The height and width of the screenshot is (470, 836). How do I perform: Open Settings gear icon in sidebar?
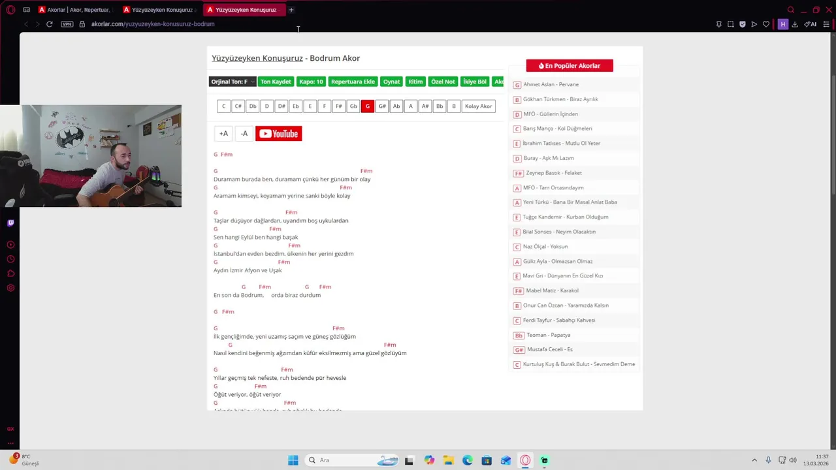10,288
